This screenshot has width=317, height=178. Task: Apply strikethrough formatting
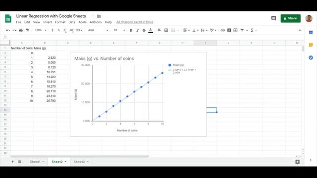[144, 30]
